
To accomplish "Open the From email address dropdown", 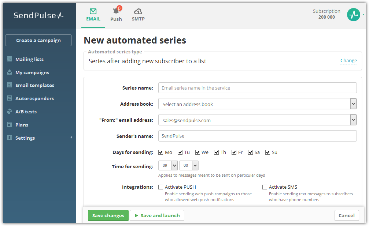I will pos(257,120).
